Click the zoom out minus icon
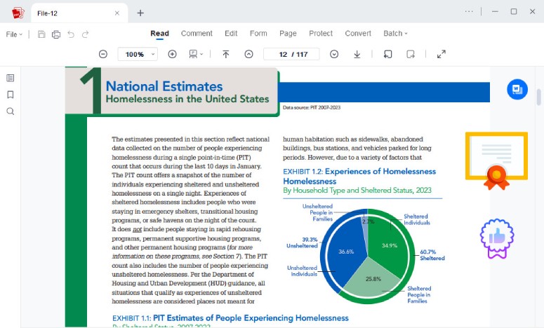 (103, 54)
